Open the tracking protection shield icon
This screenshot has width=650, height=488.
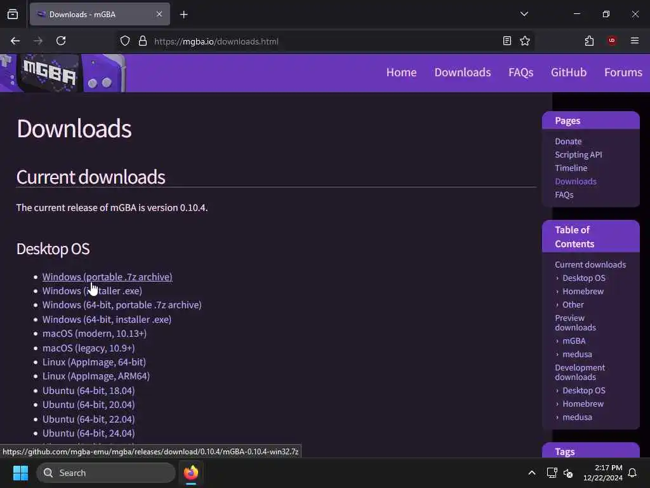(125, 41)
